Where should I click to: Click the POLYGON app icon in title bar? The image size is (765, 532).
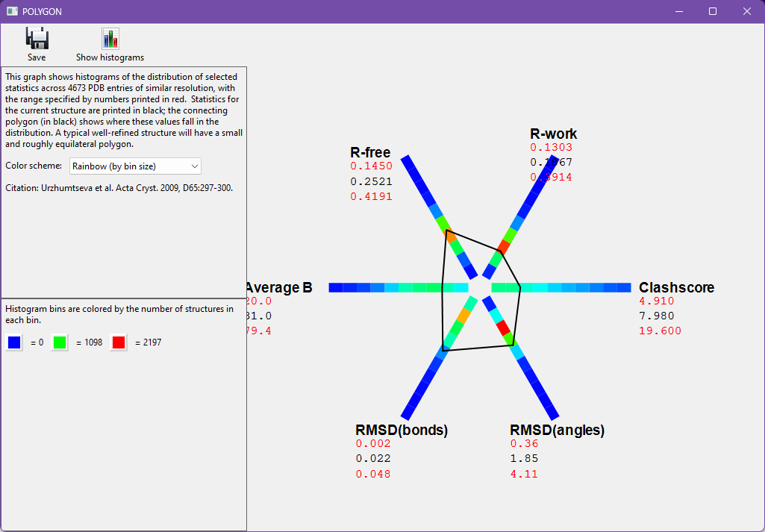click(12, 11)
